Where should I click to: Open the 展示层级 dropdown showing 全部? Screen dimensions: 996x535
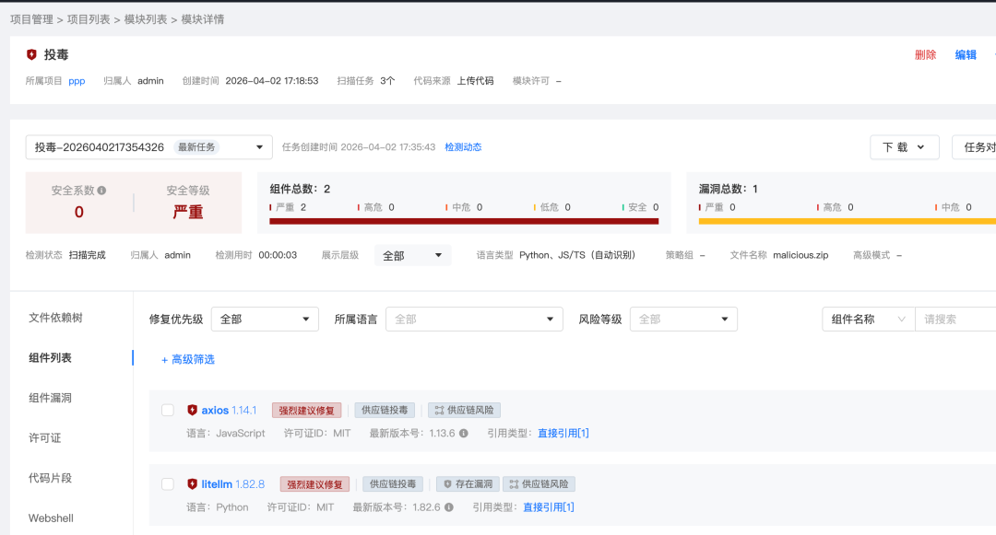[410, 254]
